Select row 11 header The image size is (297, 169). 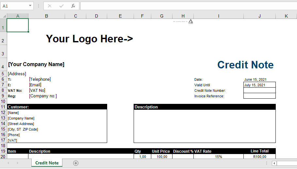pyautogui.click(x=3, y=107)
